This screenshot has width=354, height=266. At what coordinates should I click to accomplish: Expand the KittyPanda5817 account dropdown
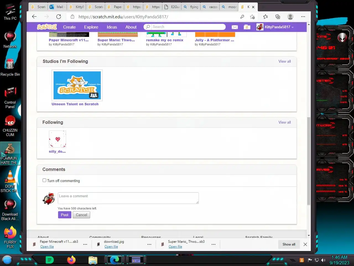pos(275,27)
